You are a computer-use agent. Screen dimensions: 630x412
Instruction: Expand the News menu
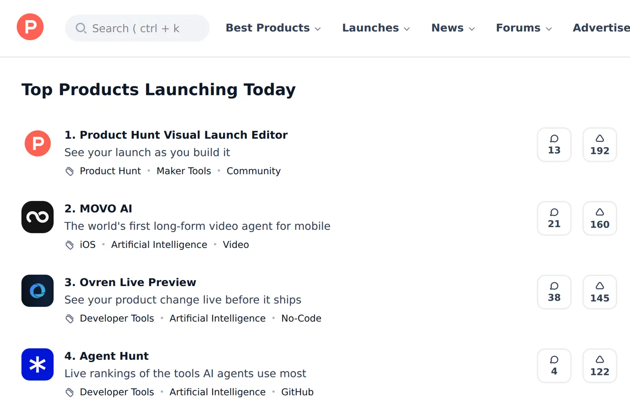[x=453, y=28]
